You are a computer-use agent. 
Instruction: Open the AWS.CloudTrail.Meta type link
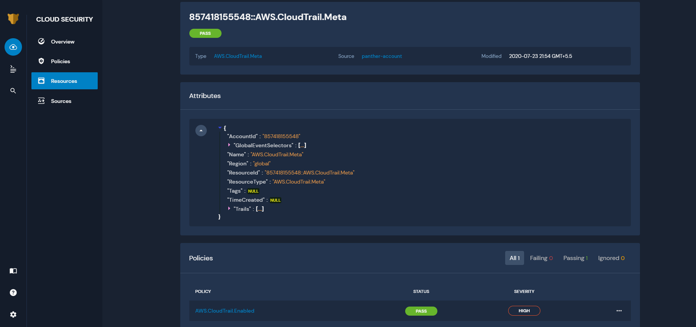238,56
